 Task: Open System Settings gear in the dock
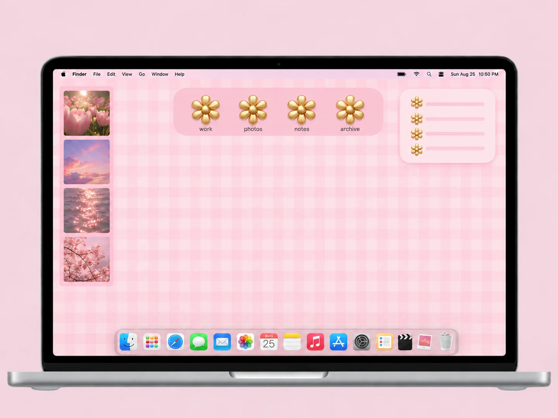pyautogui.click(x=362, y=342)
